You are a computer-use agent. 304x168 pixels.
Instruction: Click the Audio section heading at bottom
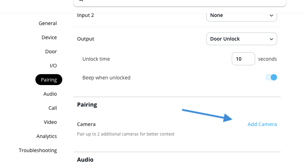(85, 160)
